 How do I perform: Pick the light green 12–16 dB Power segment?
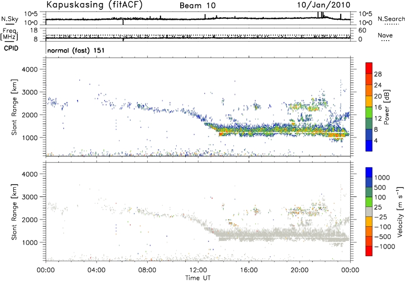pos(369,113)
